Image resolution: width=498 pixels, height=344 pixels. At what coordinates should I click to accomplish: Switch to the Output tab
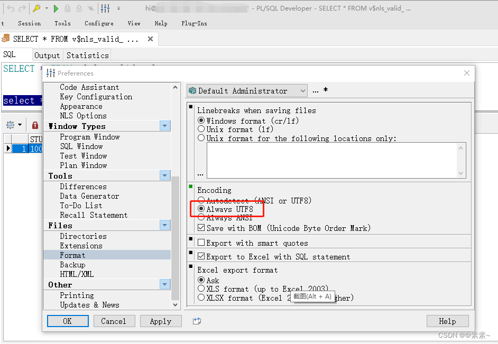[47, 55]
